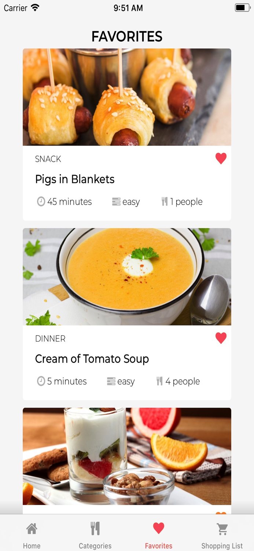The height and width of the screenshot is (551, 254).
Task: Tap the clock icon beside 45 minutes
Action: point(41,202)
